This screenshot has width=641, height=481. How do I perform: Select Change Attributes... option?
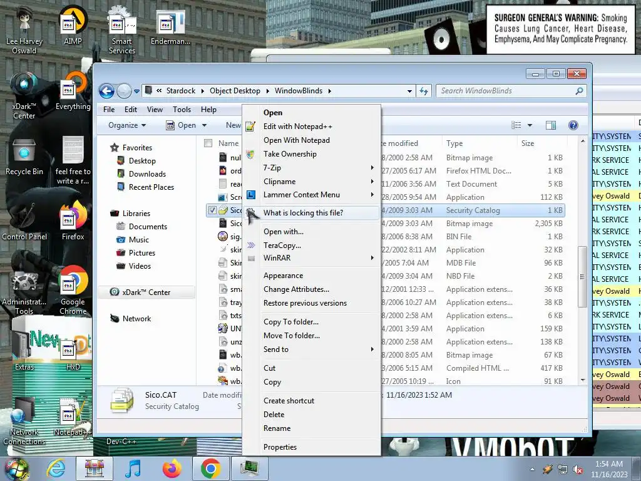point(312,289)
